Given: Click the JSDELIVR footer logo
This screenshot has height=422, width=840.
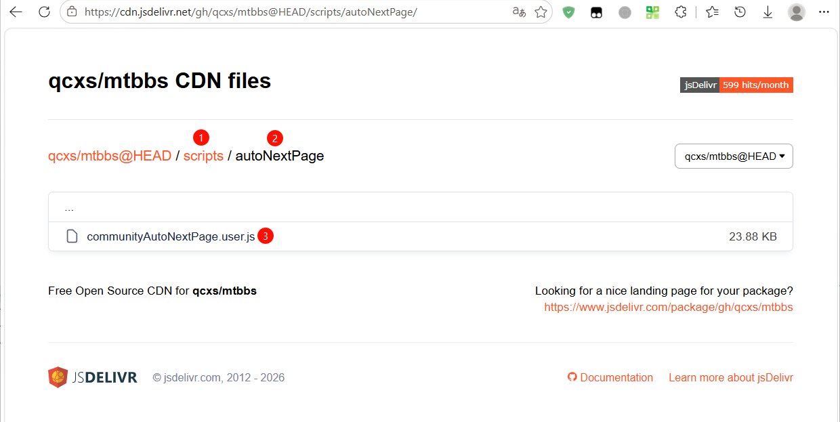Looking at the screenshot, I should [93, 377].
